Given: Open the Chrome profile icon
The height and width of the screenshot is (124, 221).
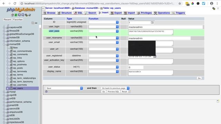Looking at the screenshot, I should 212,3.
